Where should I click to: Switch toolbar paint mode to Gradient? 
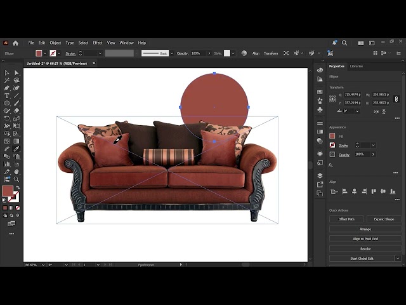tap(11, 208)
